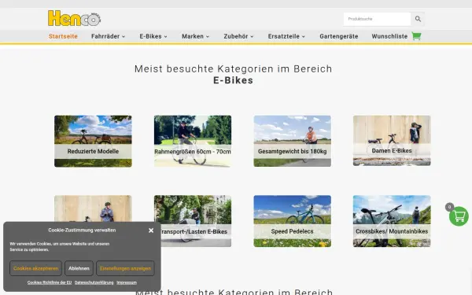Open Crossbikes/ Mountainbikes category tile

pyautogui.click(x=392, y=221)
